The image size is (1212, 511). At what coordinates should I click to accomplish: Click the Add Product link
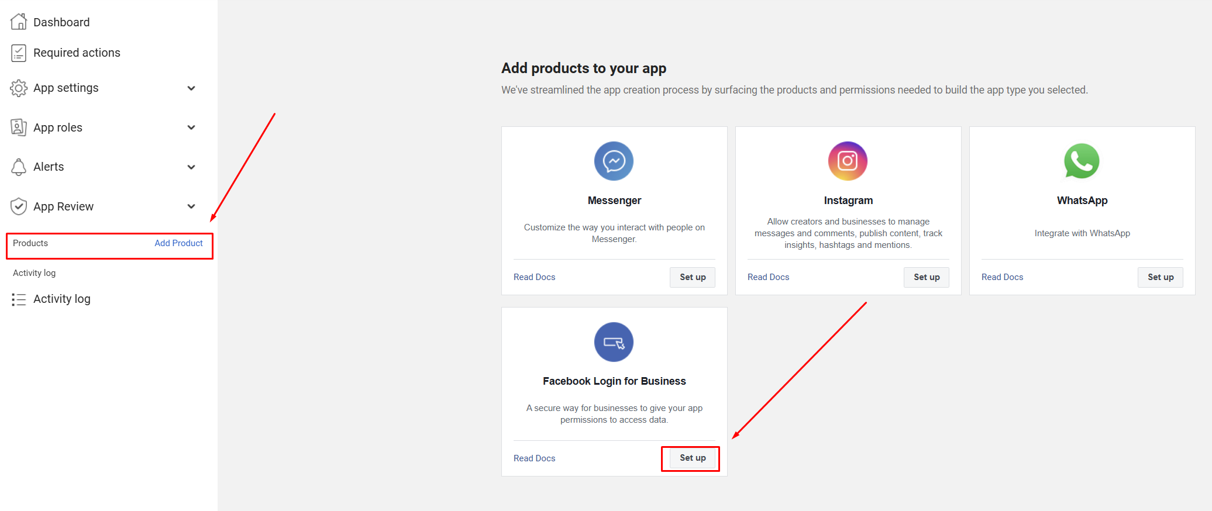(178, 243)
